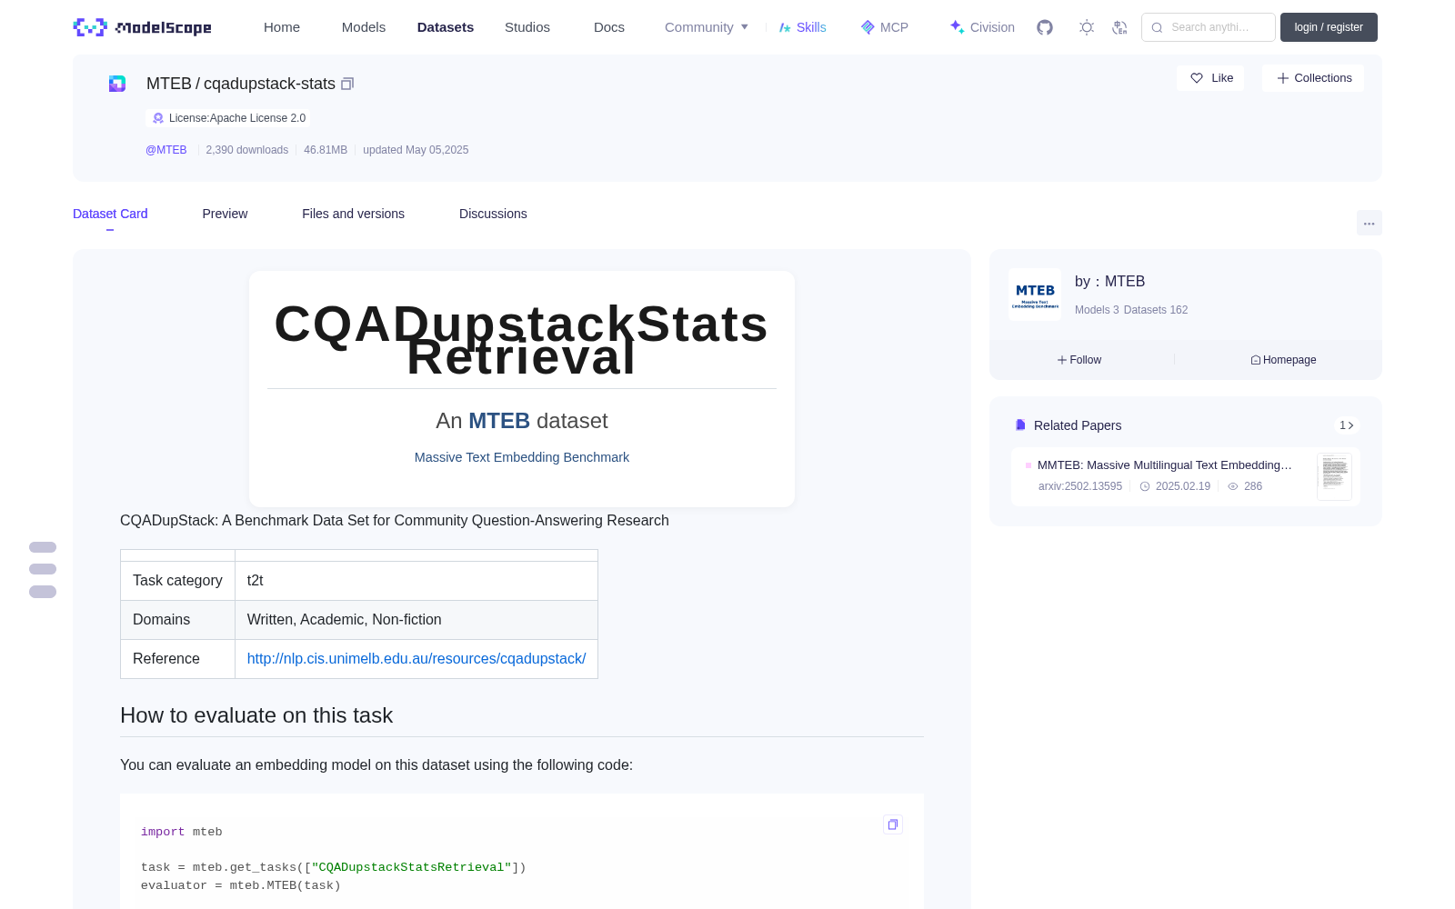Click the MCP diamond icon

[x=868, y=27]
